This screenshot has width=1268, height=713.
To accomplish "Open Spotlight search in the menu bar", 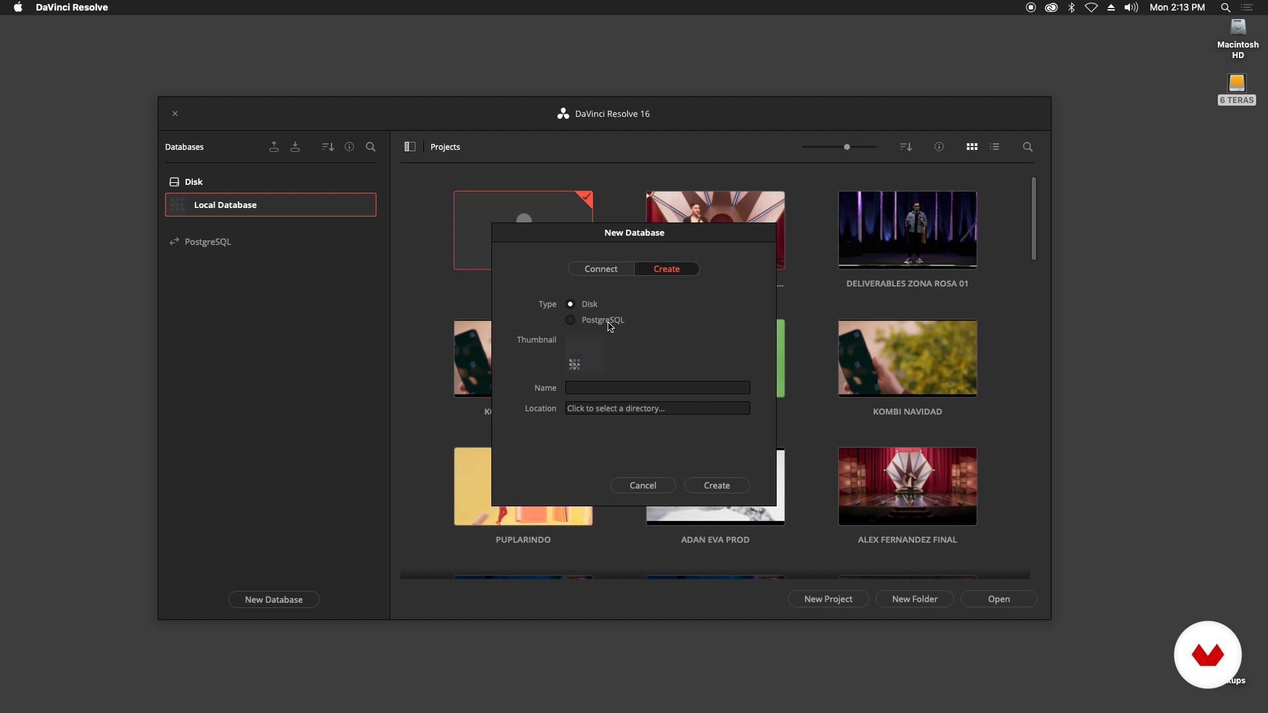I will (1226, 7).
